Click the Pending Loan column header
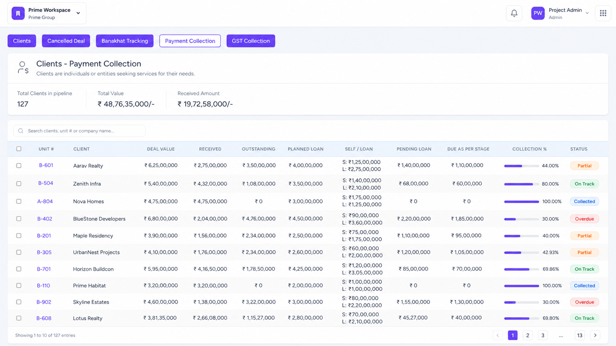Screen dimensions: 616x346 pyautogui.click(x=414, y=149)
